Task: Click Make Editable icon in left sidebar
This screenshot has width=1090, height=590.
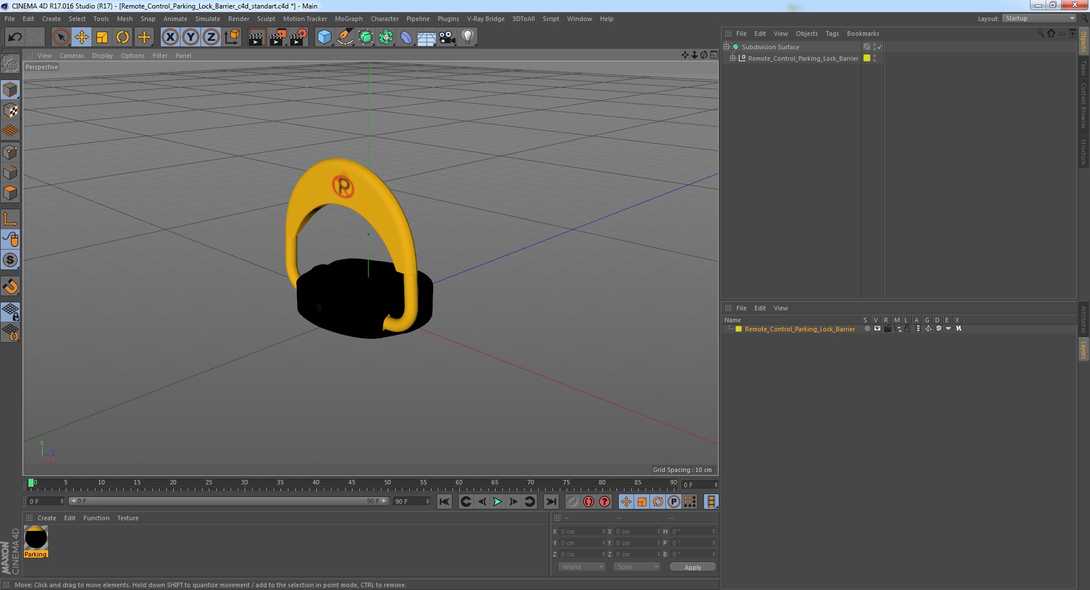Action: coord(10,64)
